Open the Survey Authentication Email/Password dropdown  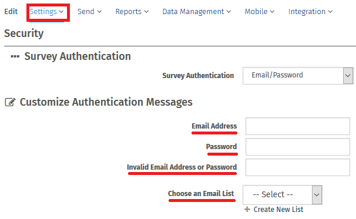(298, 76)
